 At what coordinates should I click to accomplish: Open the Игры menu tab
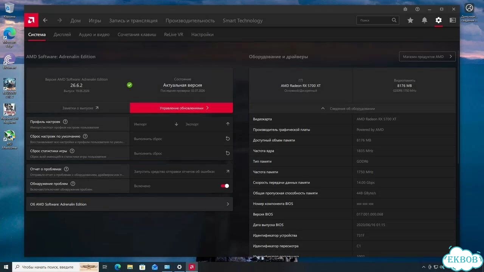coord(95,20)
